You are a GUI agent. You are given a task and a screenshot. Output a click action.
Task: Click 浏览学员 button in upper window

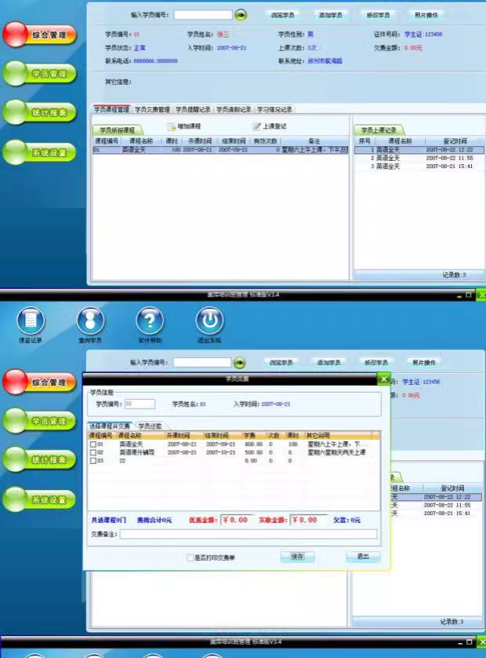283,15
